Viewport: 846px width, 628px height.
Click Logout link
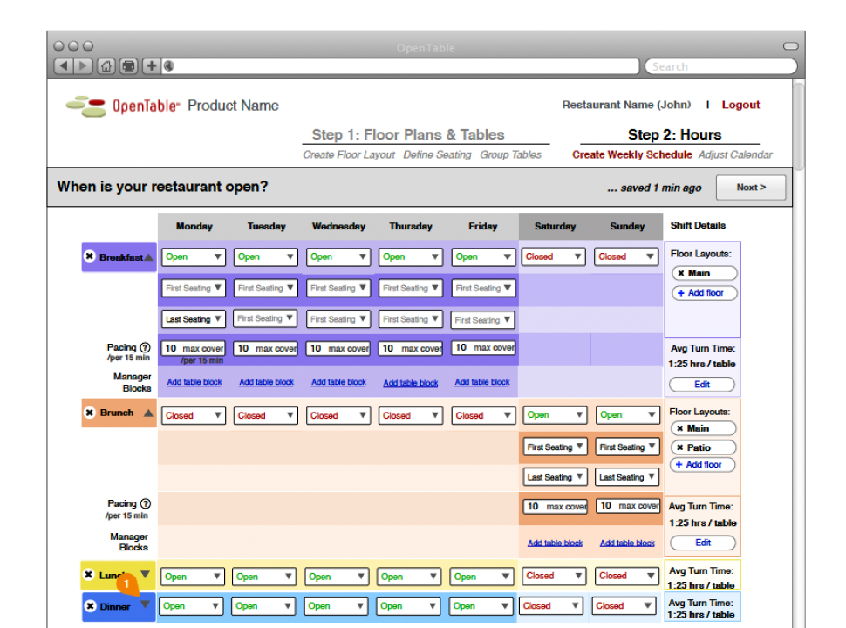click(x=740, y=105)
